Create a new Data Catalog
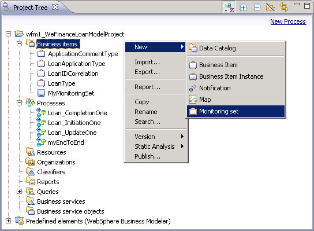 pos(235,48)
